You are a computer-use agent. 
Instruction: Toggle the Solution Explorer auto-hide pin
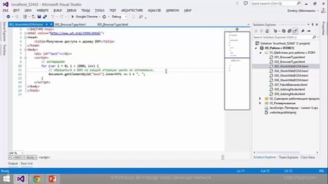313,25
